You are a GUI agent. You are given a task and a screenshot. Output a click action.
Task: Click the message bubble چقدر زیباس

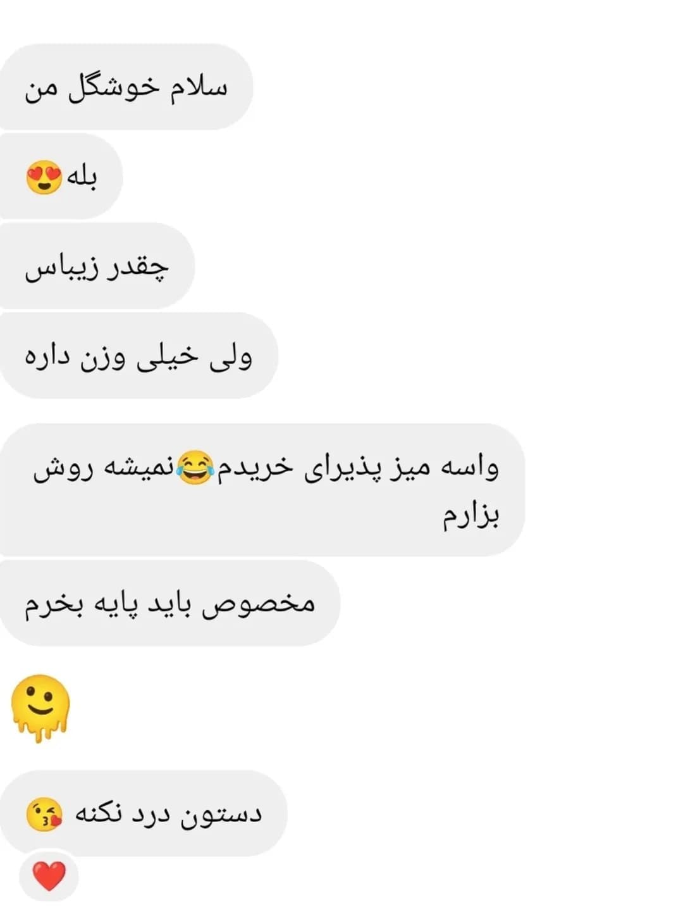96,266
